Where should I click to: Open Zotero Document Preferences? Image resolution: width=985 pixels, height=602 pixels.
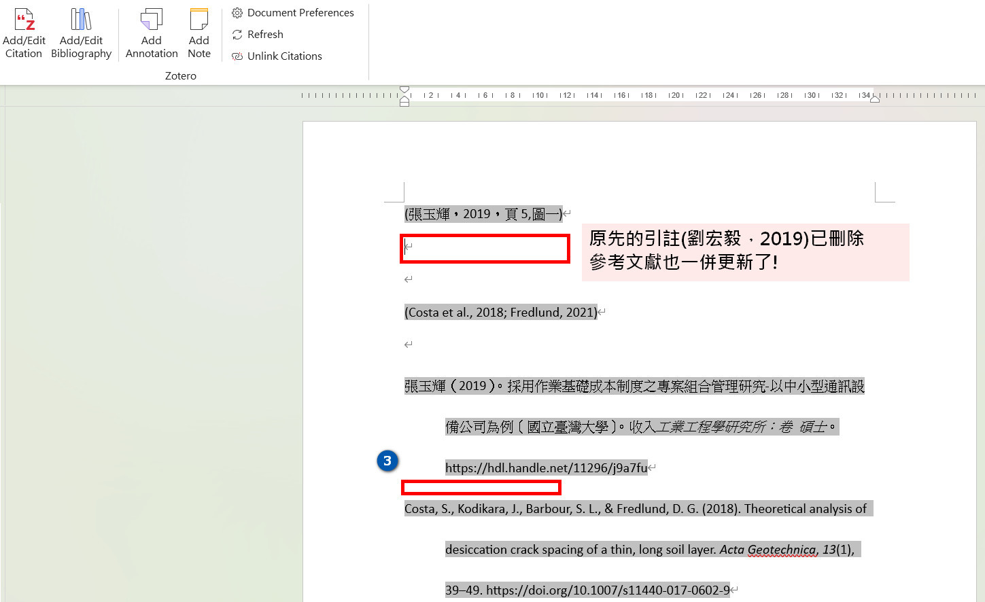[x=293, y=13]
